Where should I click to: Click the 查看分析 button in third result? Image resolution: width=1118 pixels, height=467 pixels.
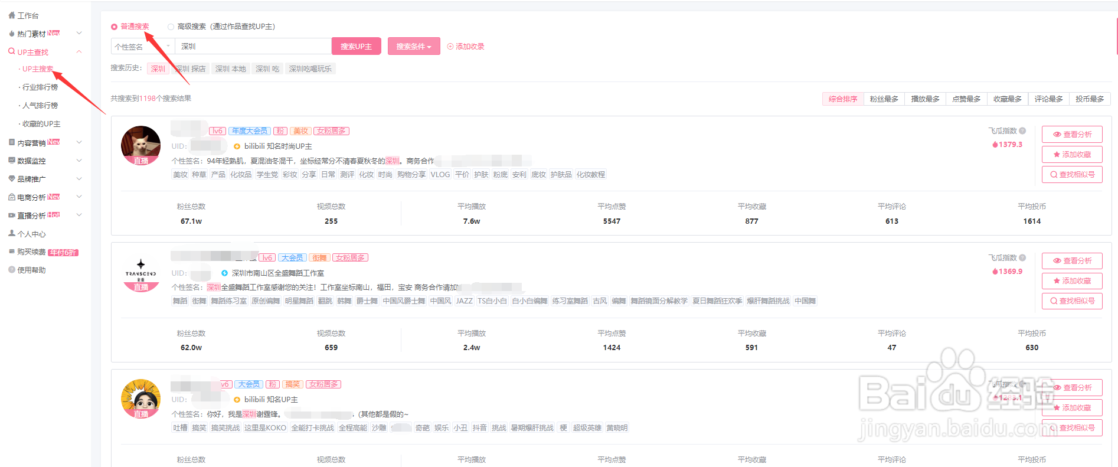1072,388
